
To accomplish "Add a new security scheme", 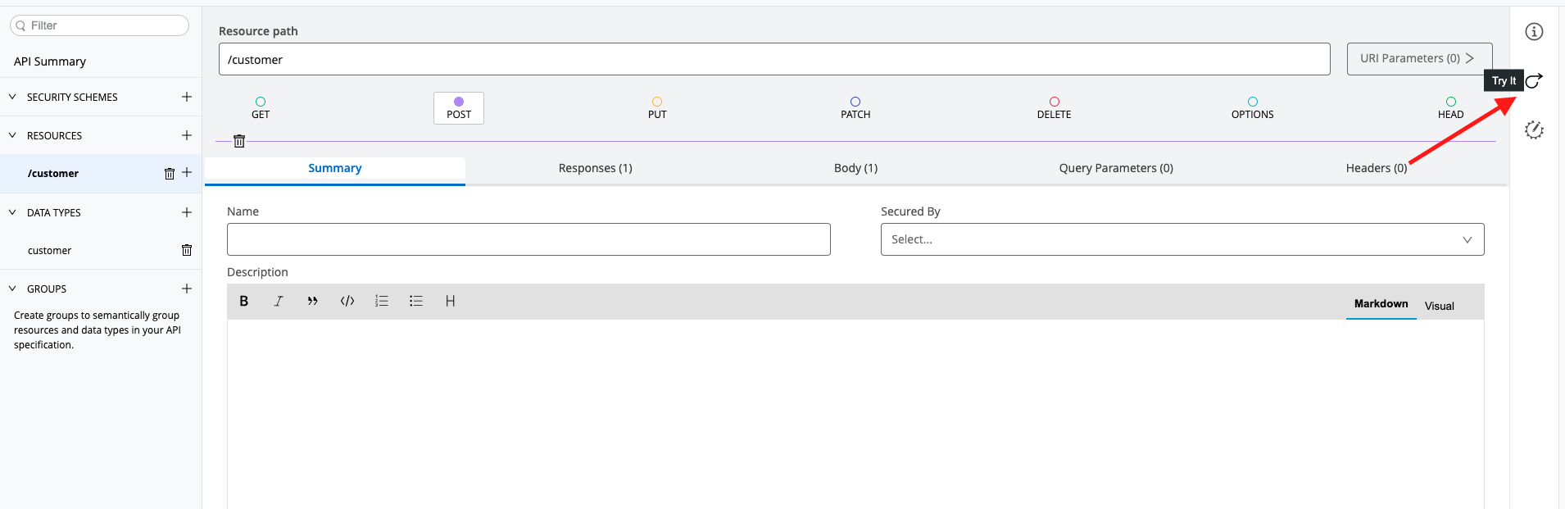I will 186,97.
